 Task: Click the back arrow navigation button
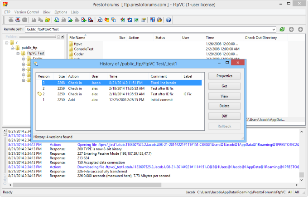pyautogui.click(x=291, y=30)
